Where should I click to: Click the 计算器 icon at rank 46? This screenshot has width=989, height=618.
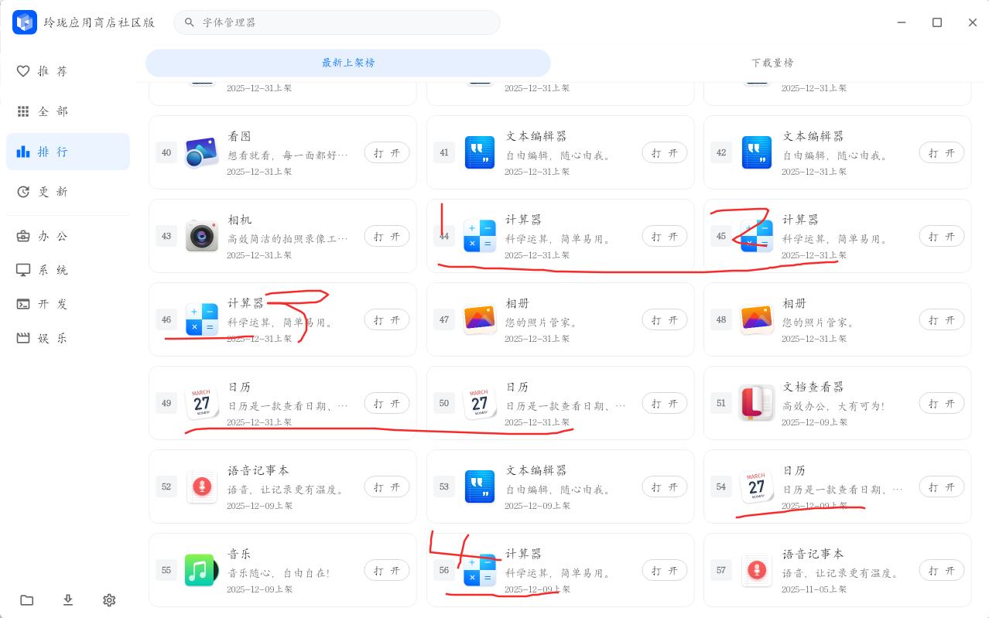202,319
